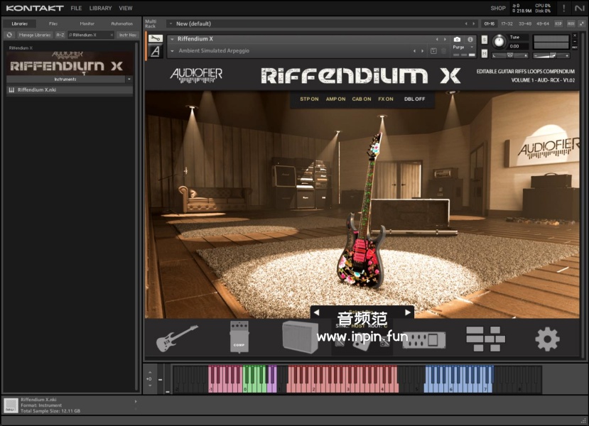Screen dimensions: 589x426
Task: Select rack page 33-48
Action: coord(525,23)
